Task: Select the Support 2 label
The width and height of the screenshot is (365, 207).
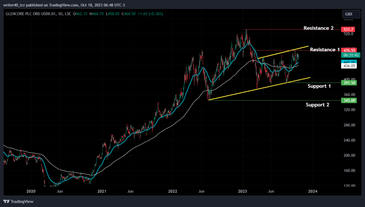Action: coord(318,105)
